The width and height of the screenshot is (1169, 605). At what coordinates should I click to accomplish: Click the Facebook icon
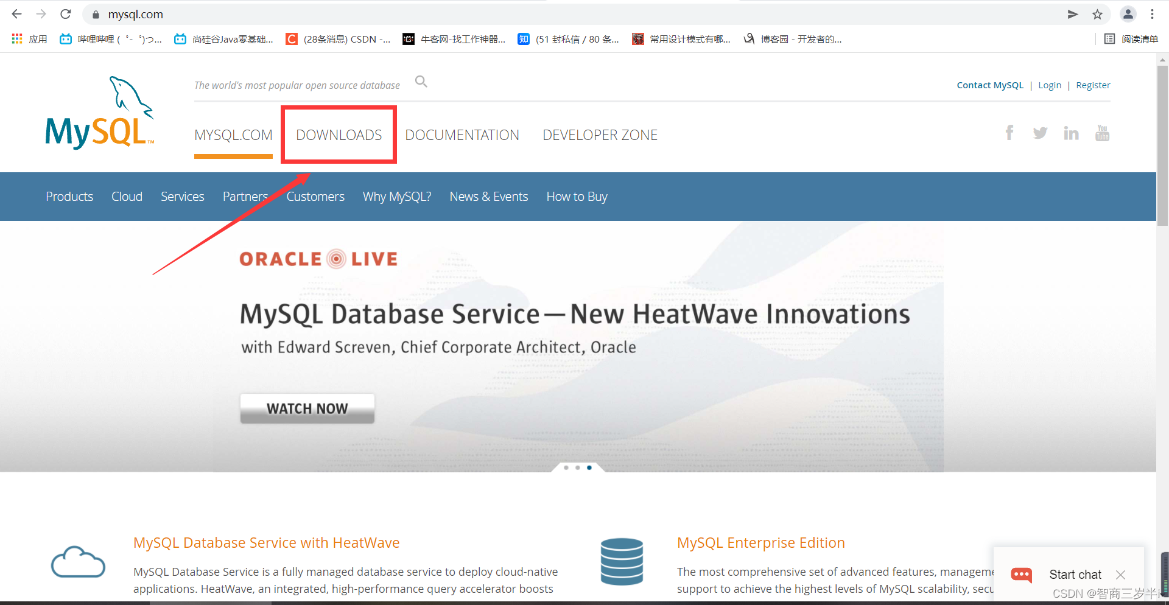(1009, 133)
